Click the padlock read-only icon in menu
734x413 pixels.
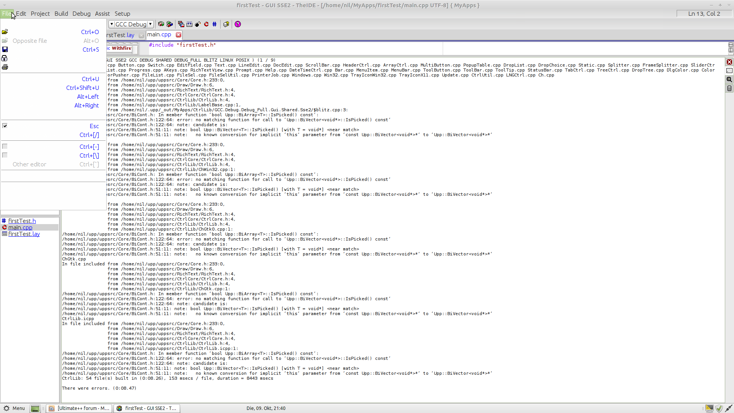coord(5,58)
